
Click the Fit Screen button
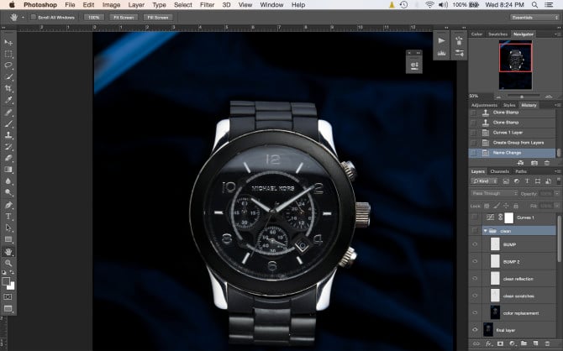tap(124, 16)
